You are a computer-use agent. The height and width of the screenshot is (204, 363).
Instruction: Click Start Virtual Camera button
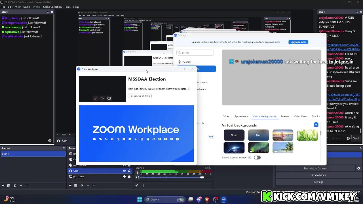tap(315, 168)
